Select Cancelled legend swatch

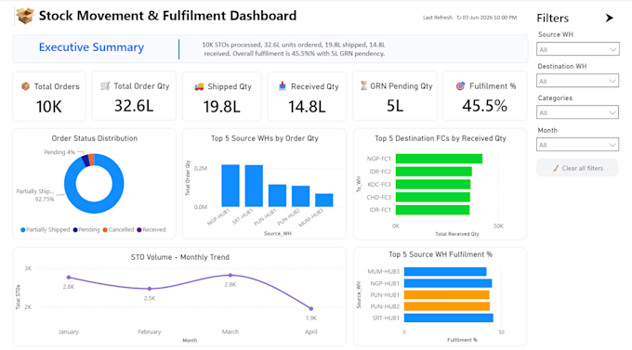[x=105, y=230]
